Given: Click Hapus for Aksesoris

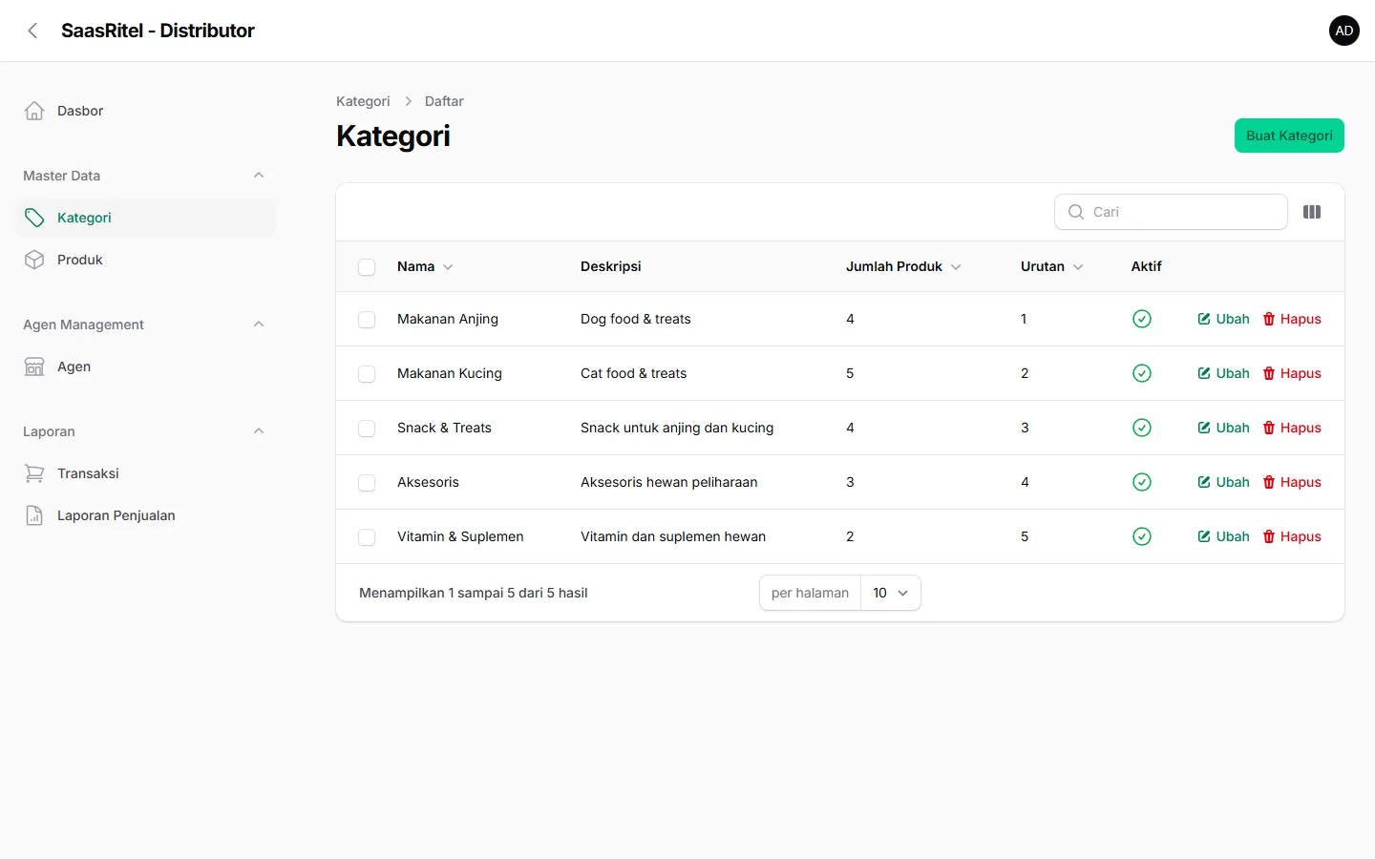Looking at the screenshot, I should [x=1292, y=482].
